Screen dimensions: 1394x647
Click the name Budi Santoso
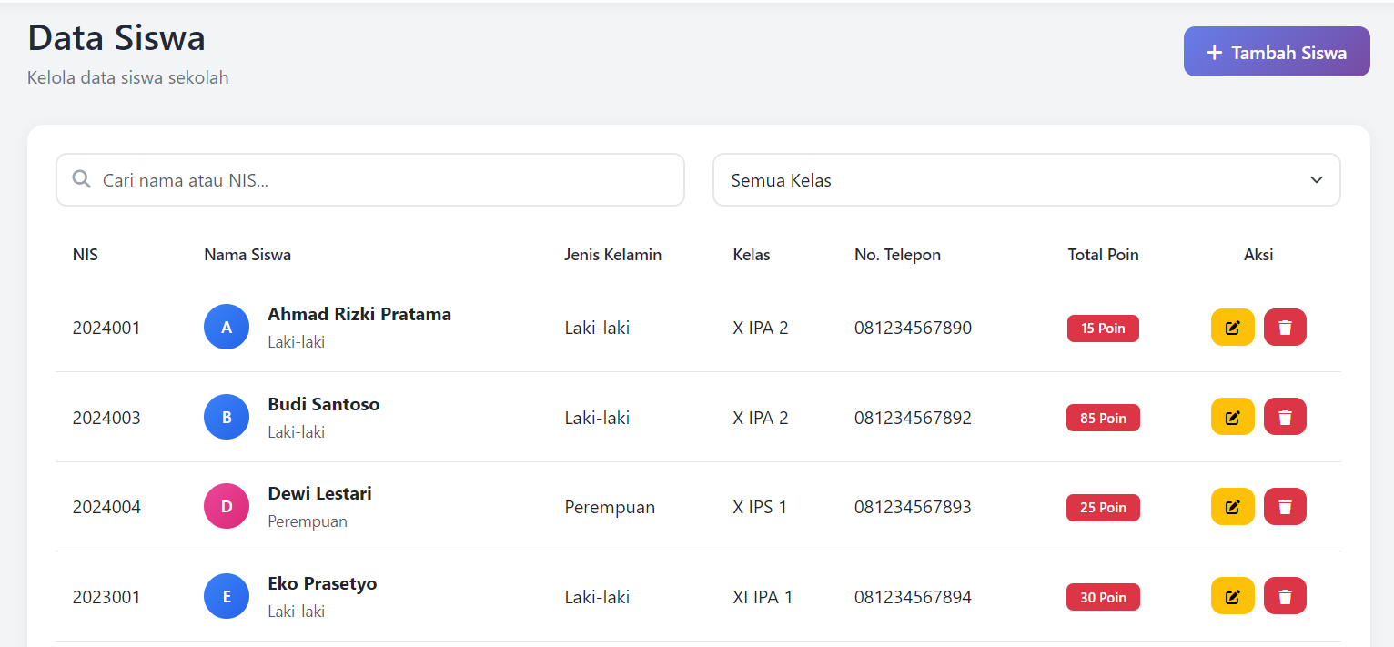324,404
